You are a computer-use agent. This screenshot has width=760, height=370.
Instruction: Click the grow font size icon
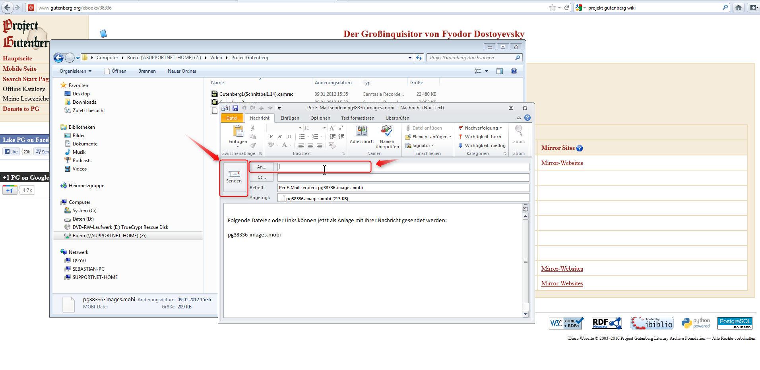click(x=332, y=128)
